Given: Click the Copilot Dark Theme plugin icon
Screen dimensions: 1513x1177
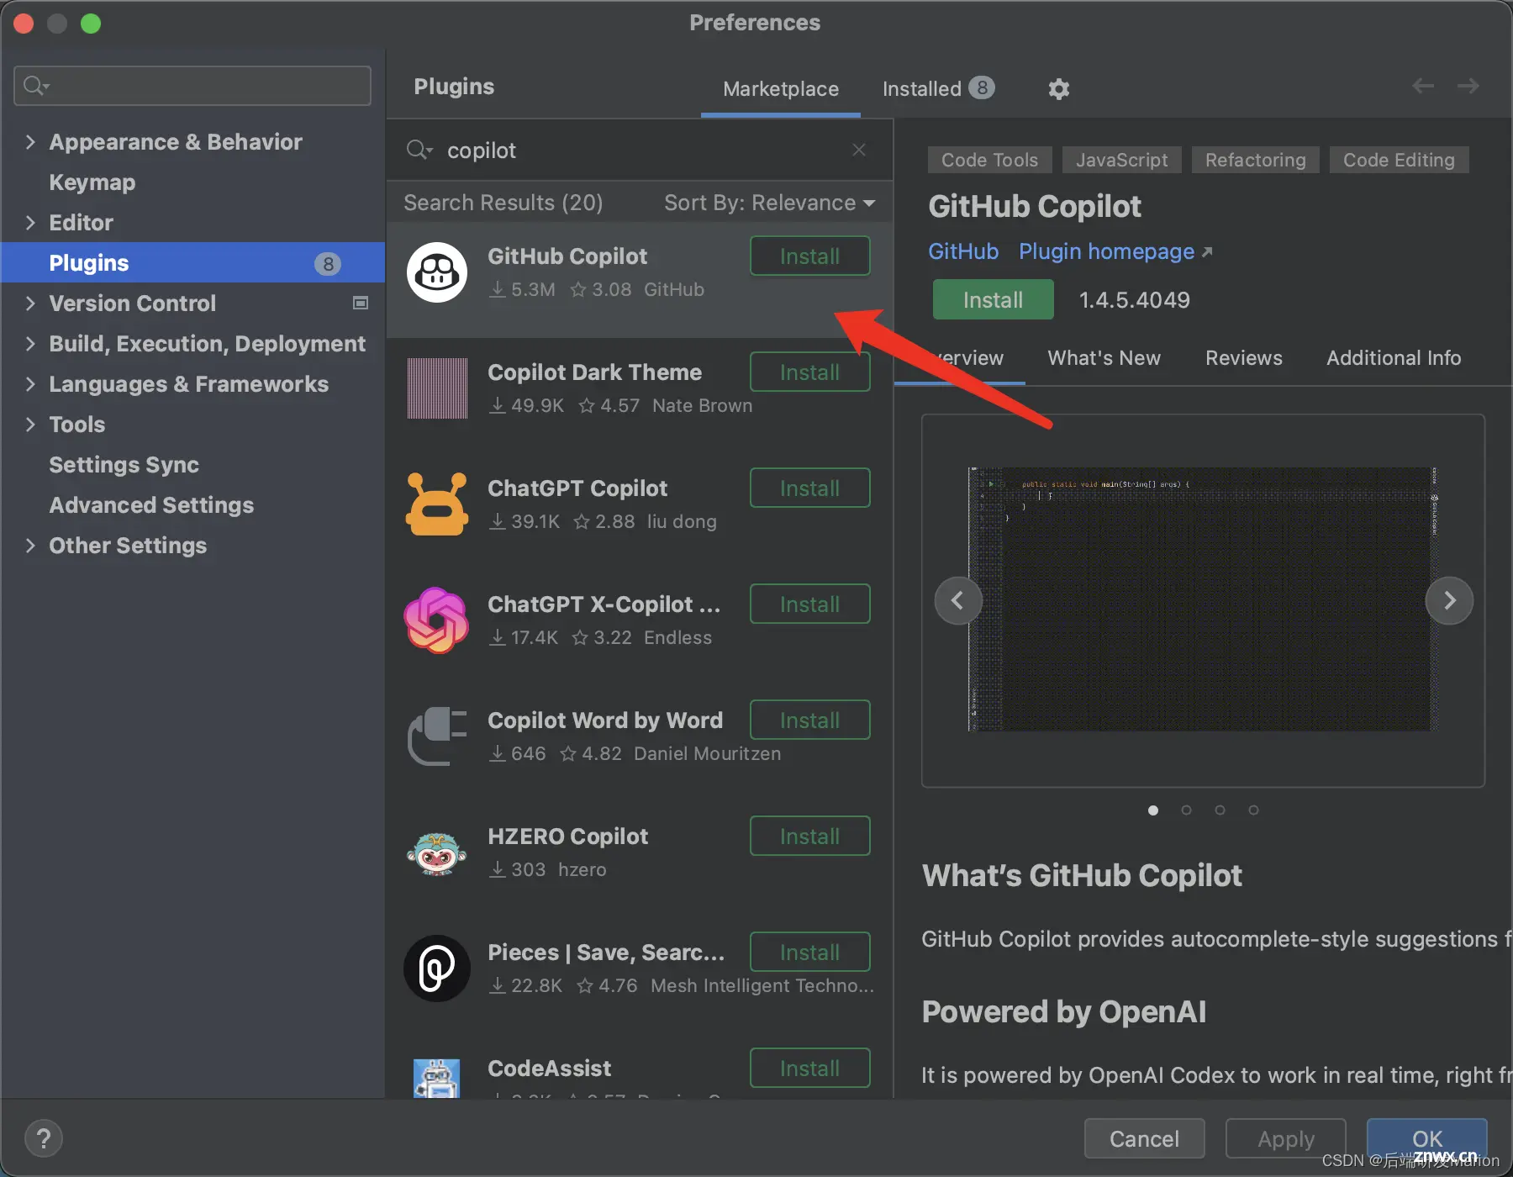Looking at the screenshot, I should click(437, 388).
